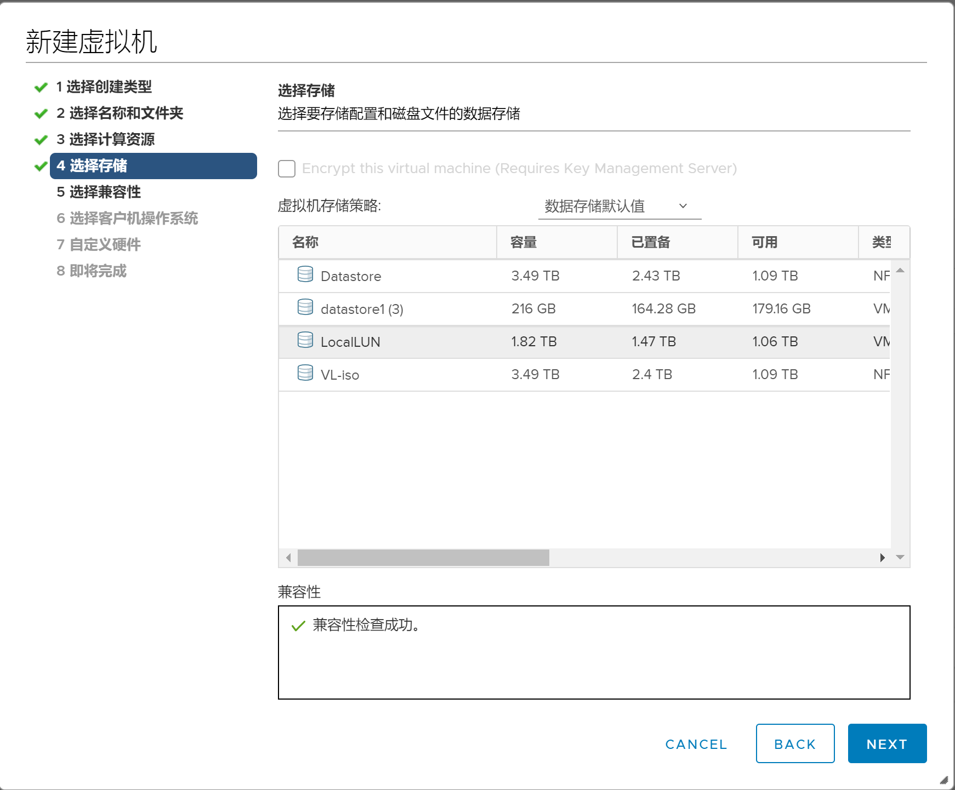
Task: Open step 5 选择兼容性
Action: point(99,192)
